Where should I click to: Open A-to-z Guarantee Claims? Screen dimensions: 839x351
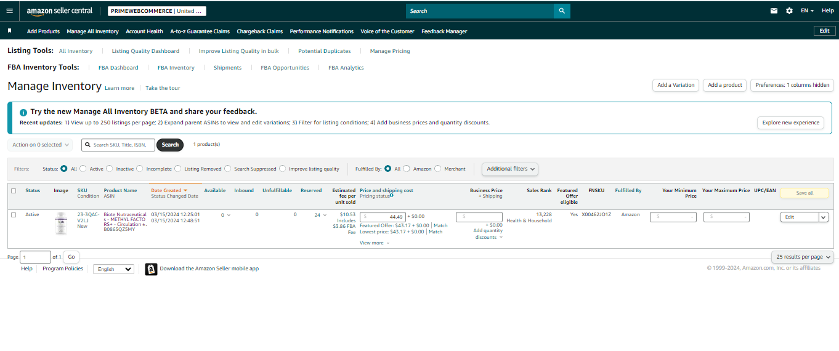tap(200, 31)
